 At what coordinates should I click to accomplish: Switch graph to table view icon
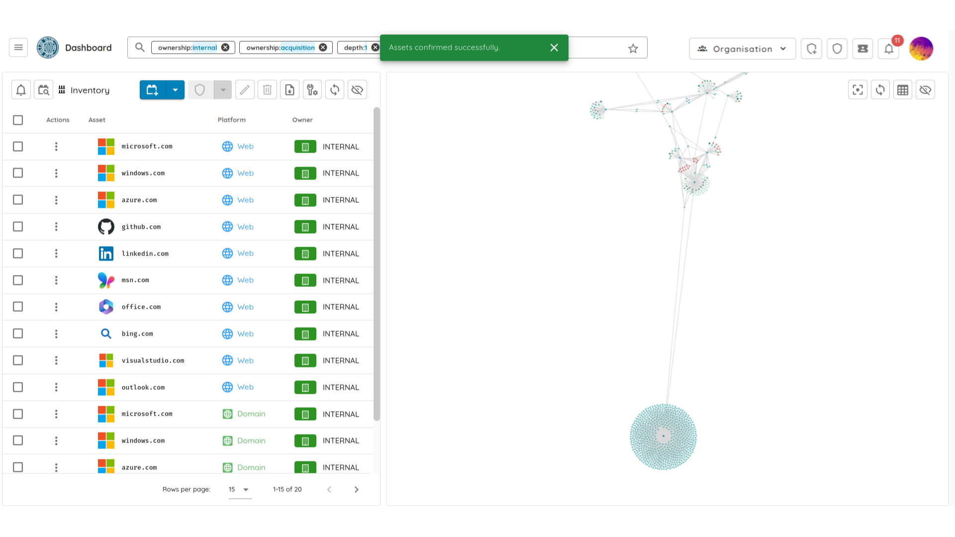pos(903,90)
